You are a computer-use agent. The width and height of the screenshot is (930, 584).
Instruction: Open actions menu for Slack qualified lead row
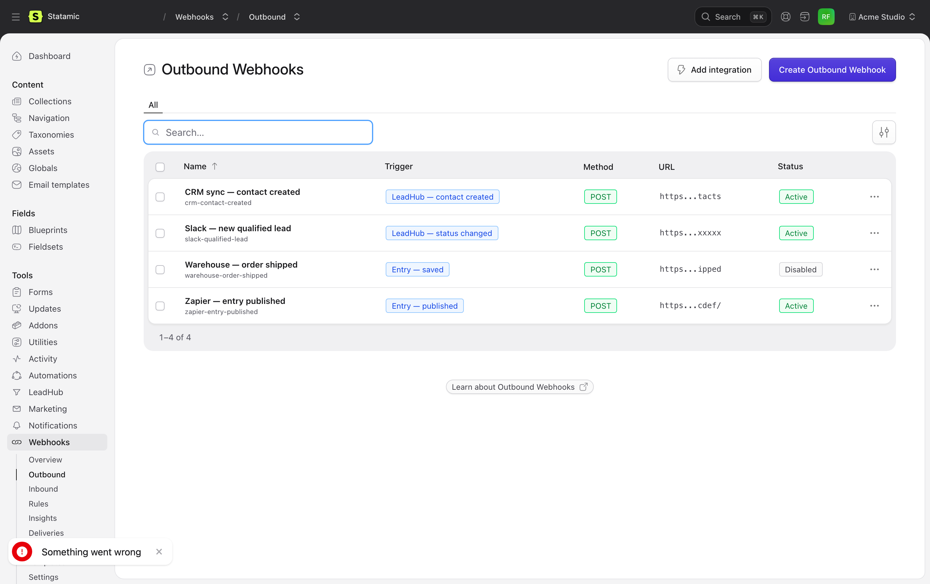point(874,233)
